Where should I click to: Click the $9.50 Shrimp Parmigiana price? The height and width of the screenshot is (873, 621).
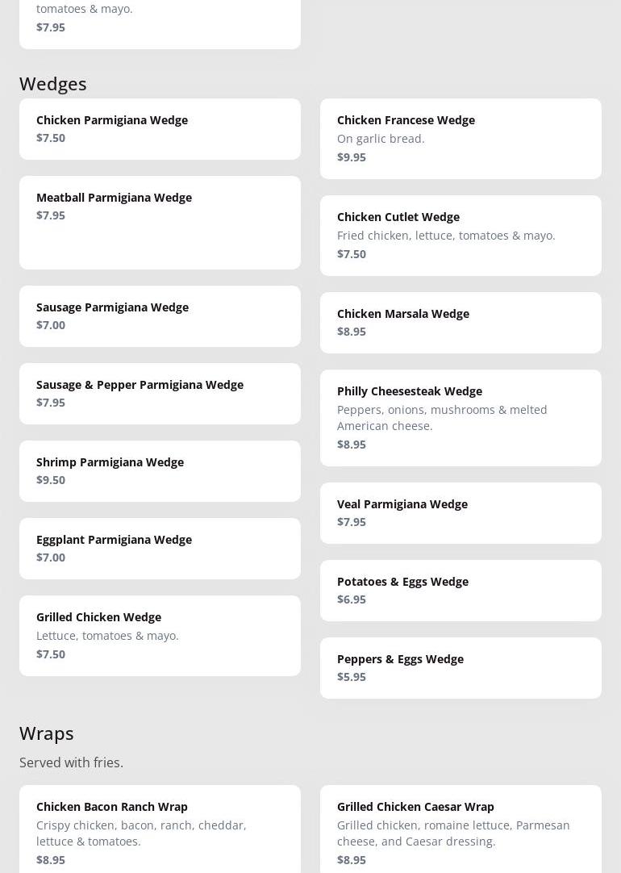point(51,480)
